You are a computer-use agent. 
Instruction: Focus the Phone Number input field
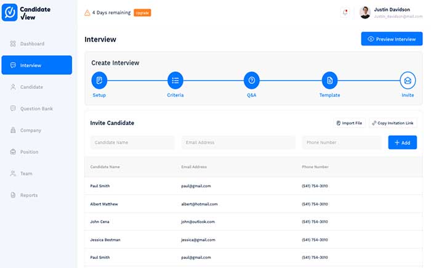pos(342,142)
